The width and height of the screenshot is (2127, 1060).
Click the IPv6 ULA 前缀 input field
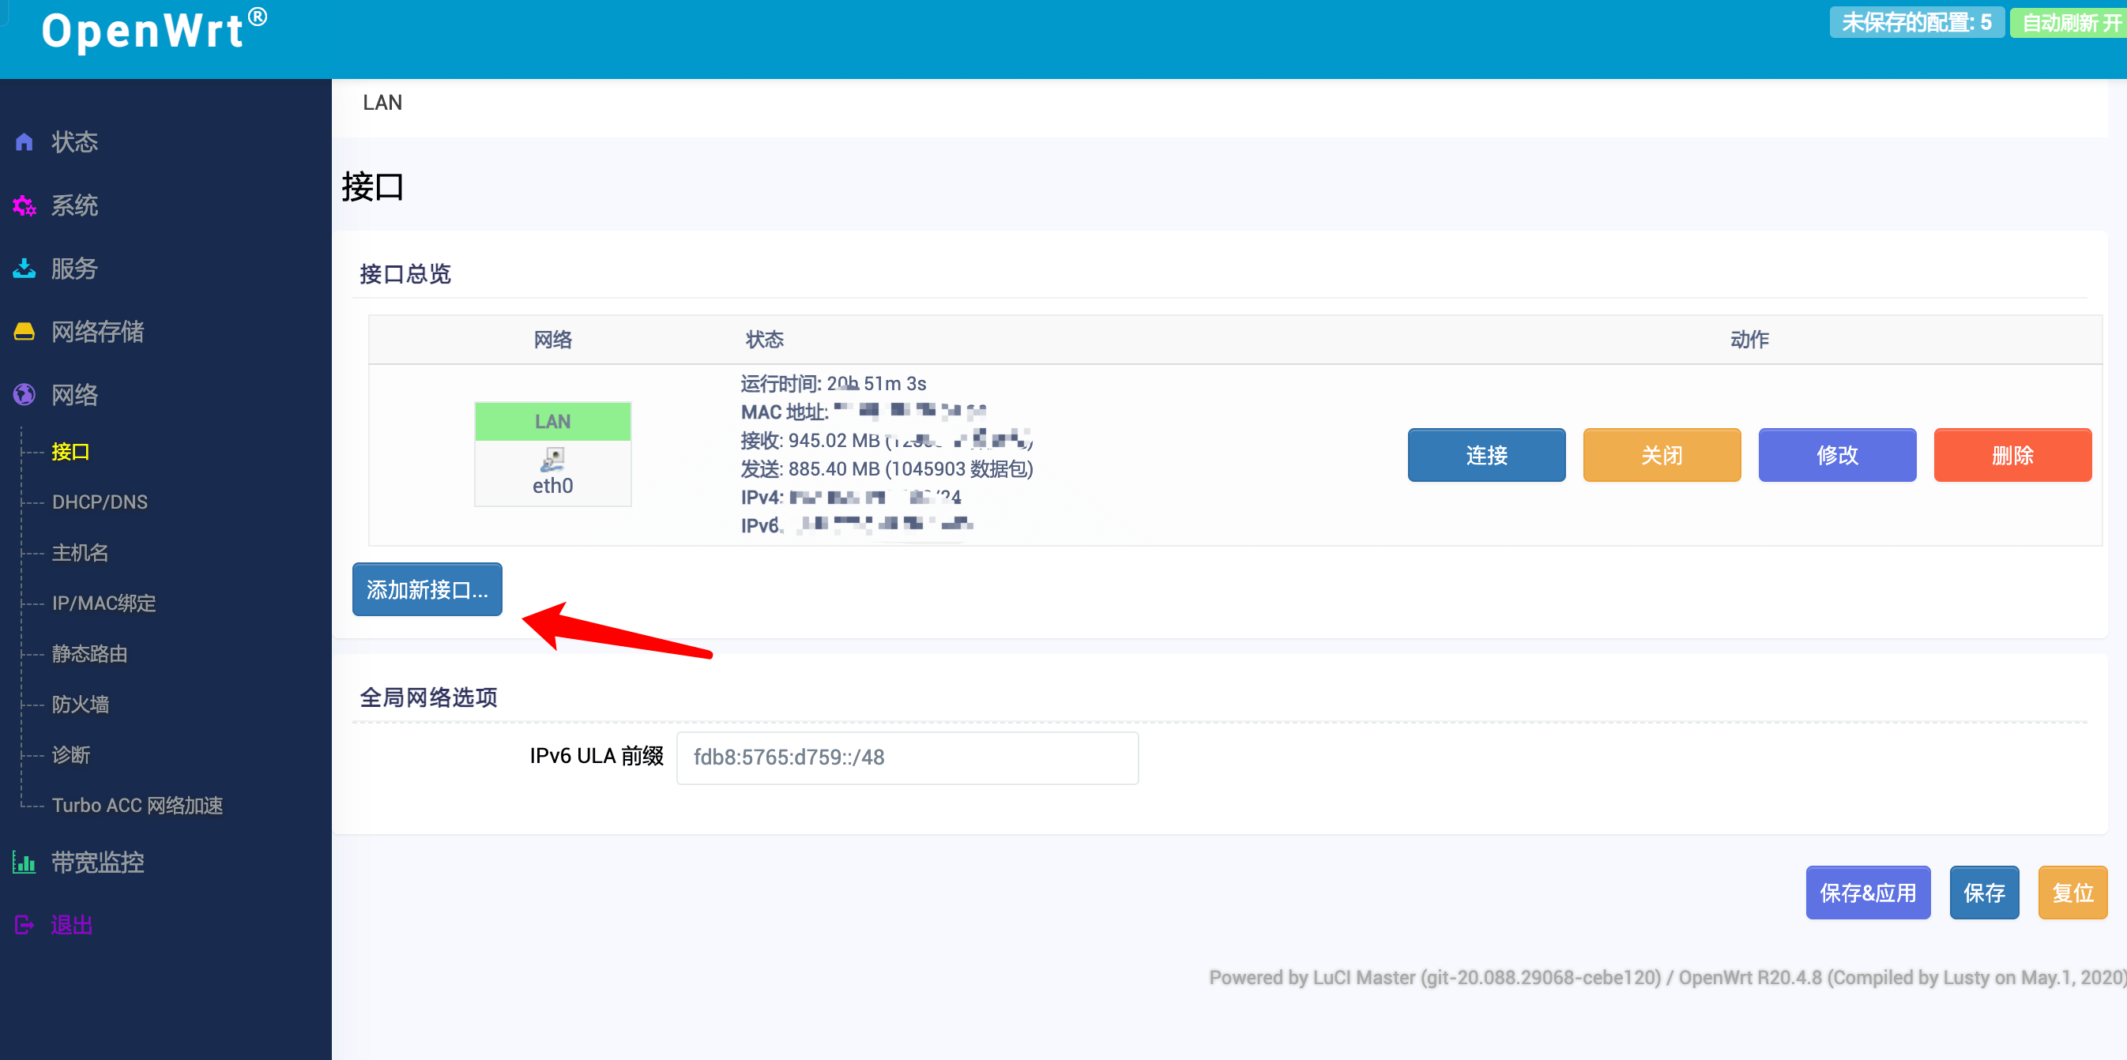click(x=906, y=757)
